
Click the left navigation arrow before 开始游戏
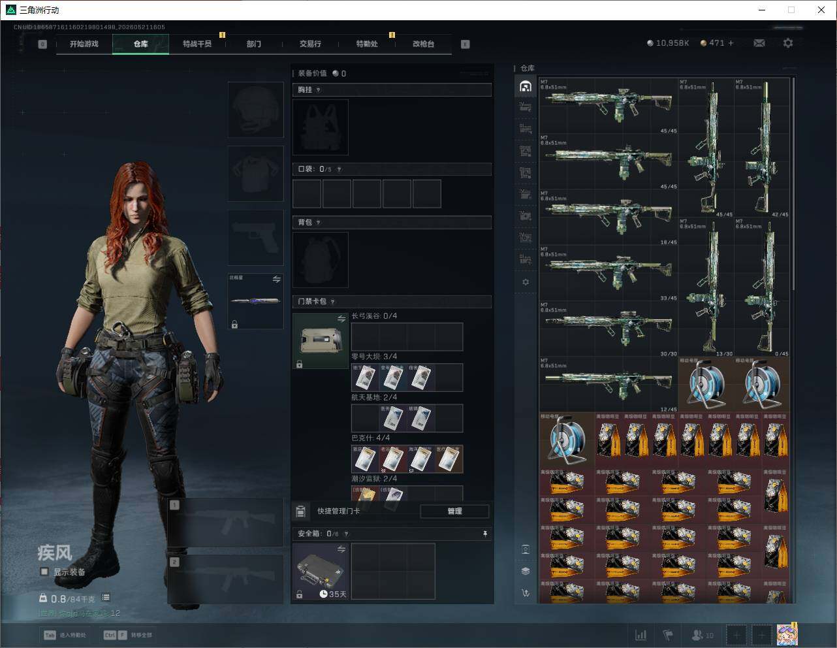(42, 44)
